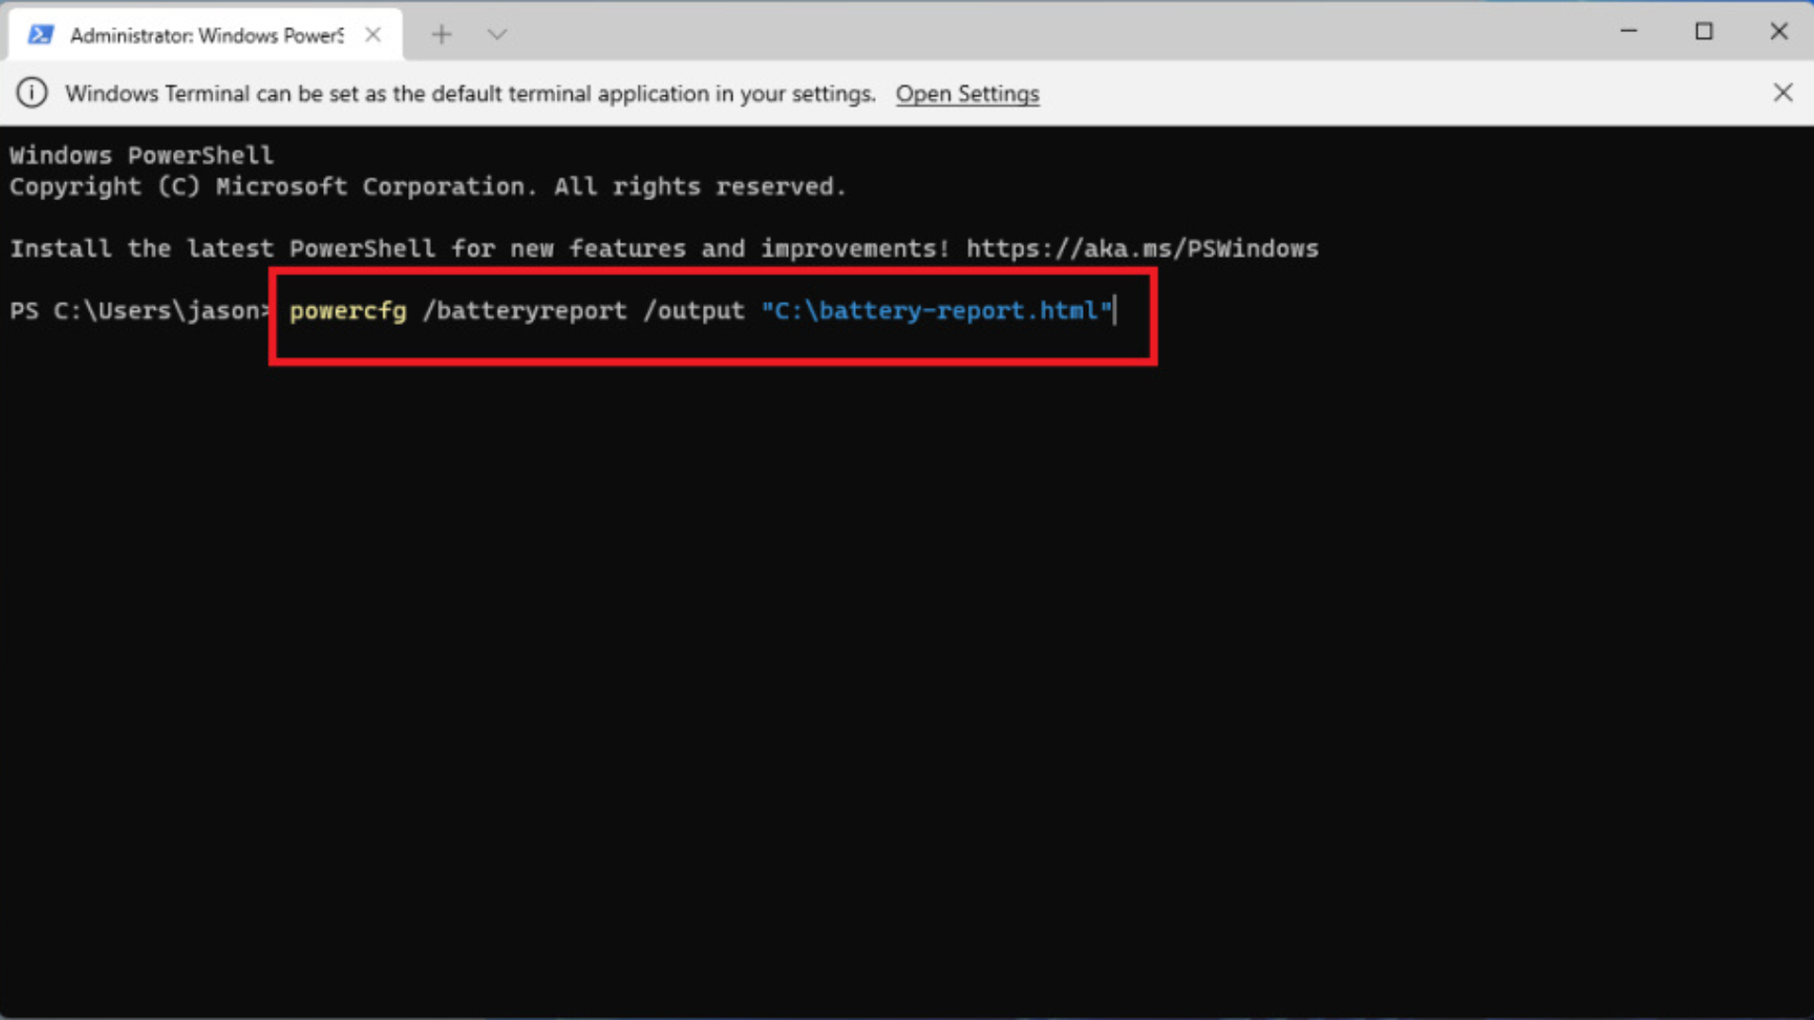
Task: Dismiss the default terminal notification bar
Action: (x=1782, y=93)
